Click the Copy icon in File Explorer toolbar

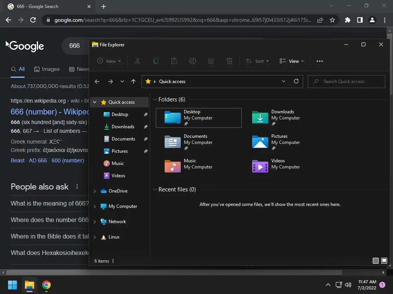pyautogui.click(x=156, y=61)
